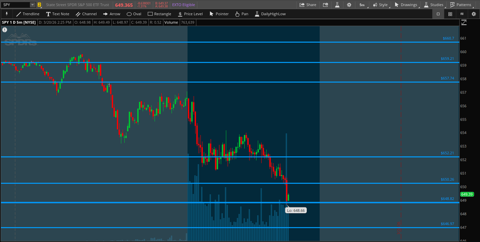Viewport: 480px width, 242px height.
Task: Select the Trendline drawing tool
Action: click(x=28, y=14)
